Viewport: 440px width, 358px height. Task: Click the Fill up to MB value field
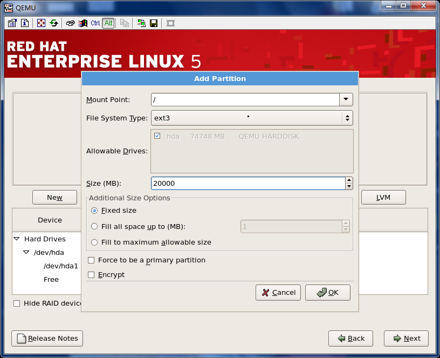(x=291, y=226)
